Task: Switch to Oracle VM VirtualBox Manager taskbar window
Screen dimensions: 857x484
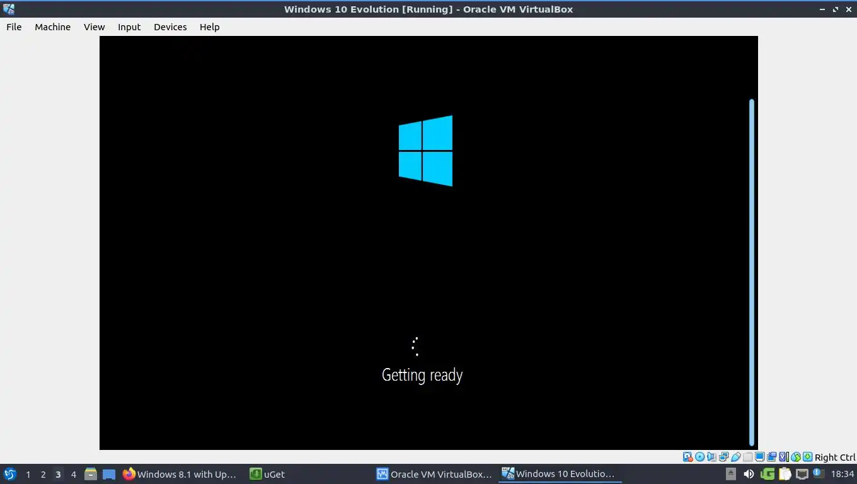Action: [434, 474]
